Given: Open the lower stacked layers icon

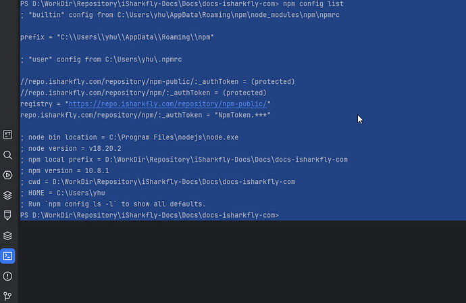Looking at the screenshot, I should (x=7, y=236).
